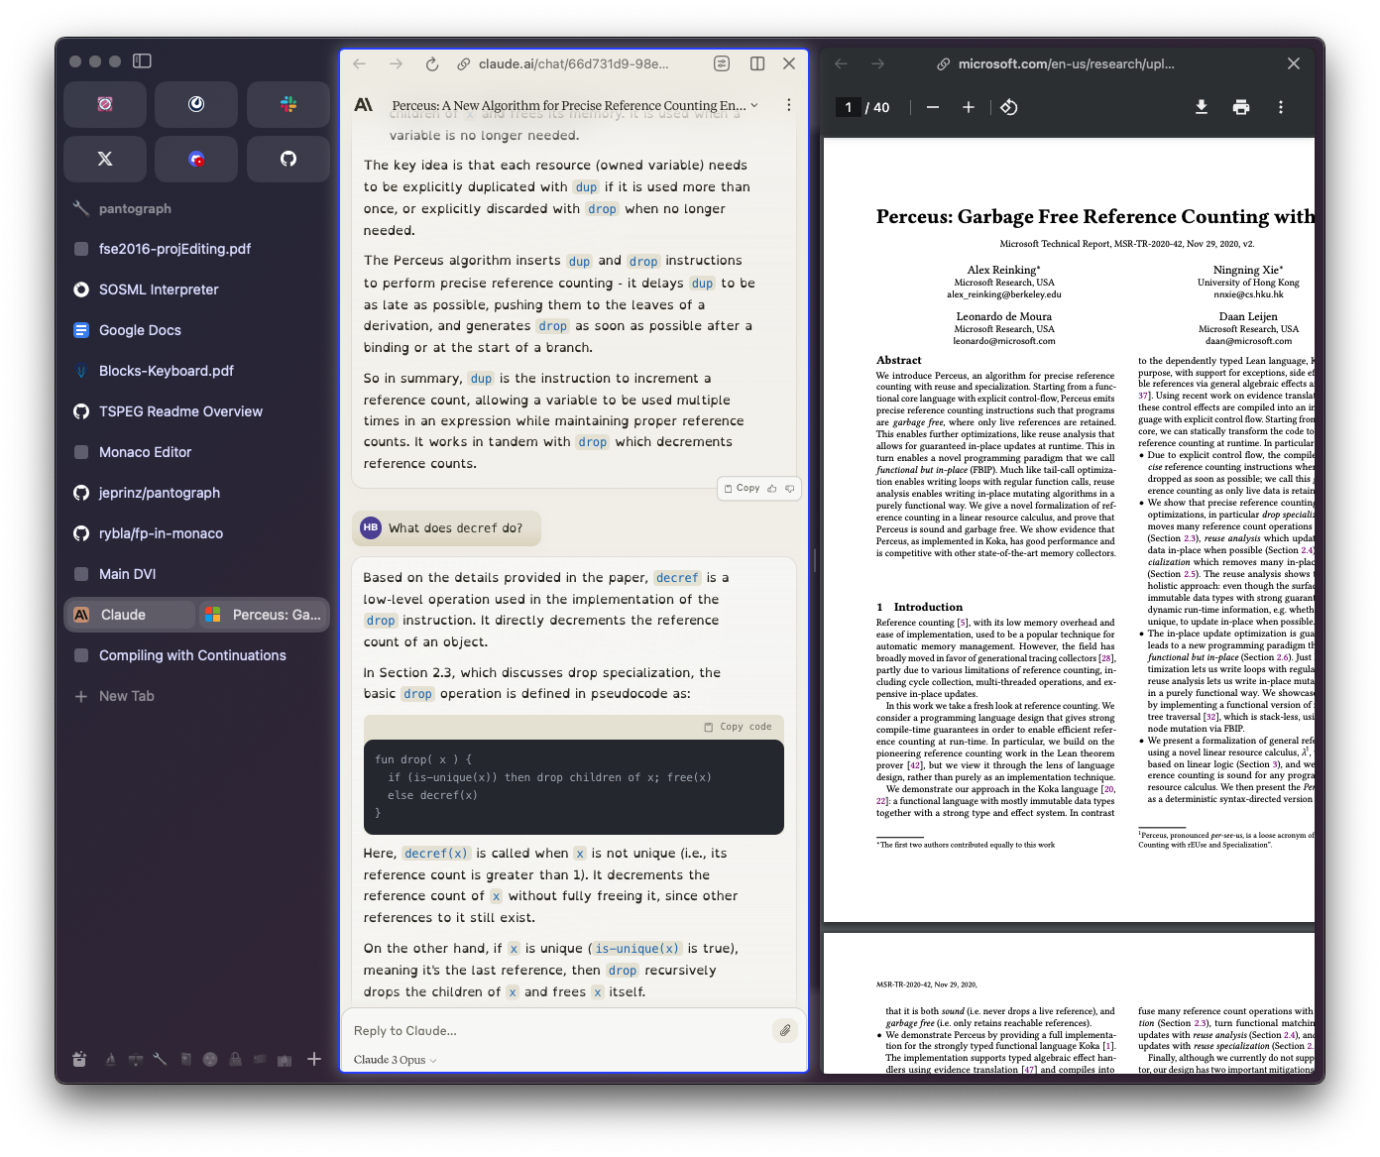1380x1157 pixels.
Task: Go forward in the PDF pane
Action: pos(878,63)
